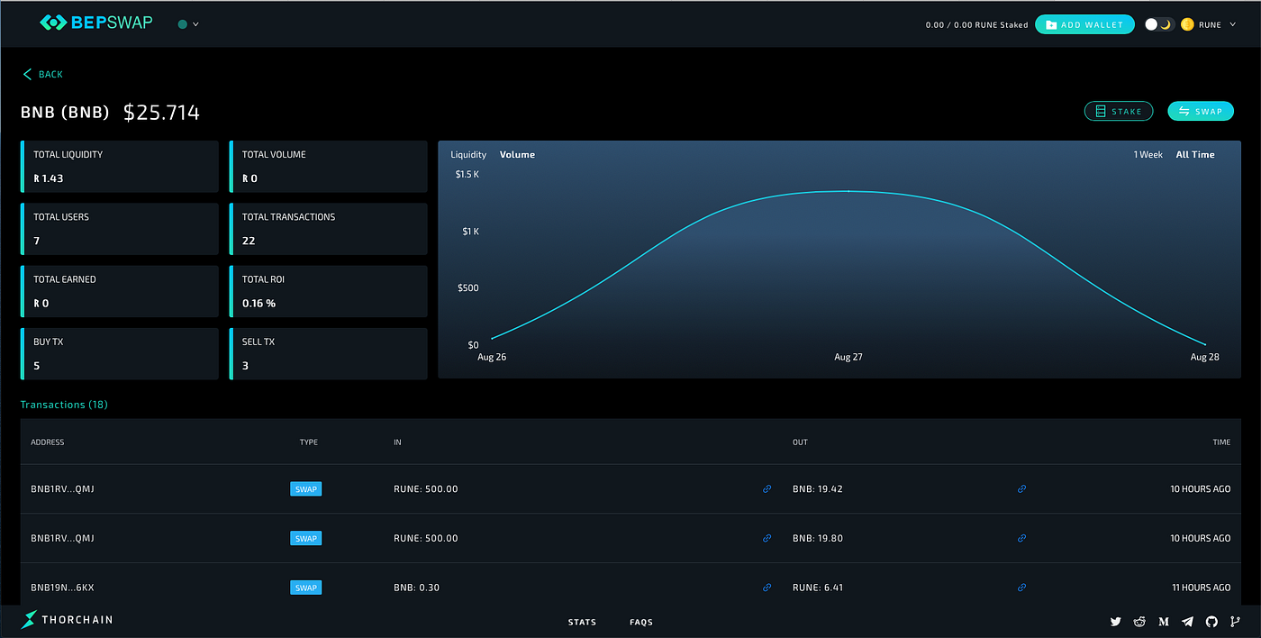Image resolution: width=1261 pixels, height=638 pixels.
Task: Click the ADD WALLET button
Action: (1084, 24)
